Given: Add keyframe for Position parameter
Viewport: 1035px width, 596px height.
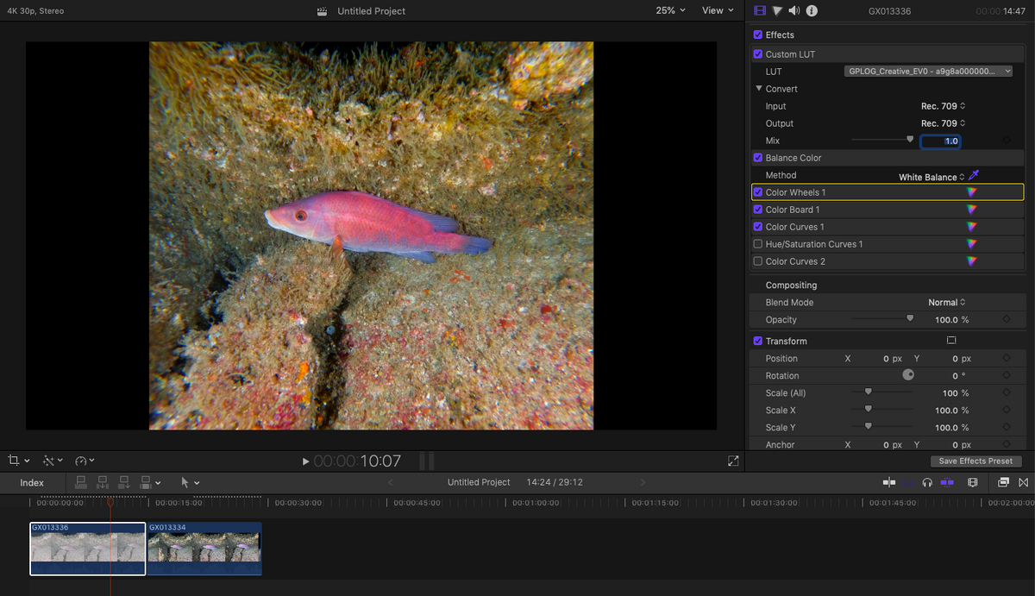Looking at the screenshot, I should (x=1007, y=358).
